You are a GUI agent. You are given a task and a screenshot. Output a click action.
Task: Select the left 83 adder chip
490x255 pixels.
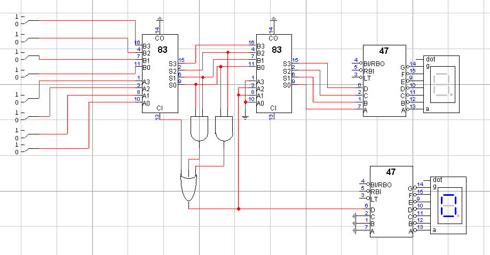point(160,74)
